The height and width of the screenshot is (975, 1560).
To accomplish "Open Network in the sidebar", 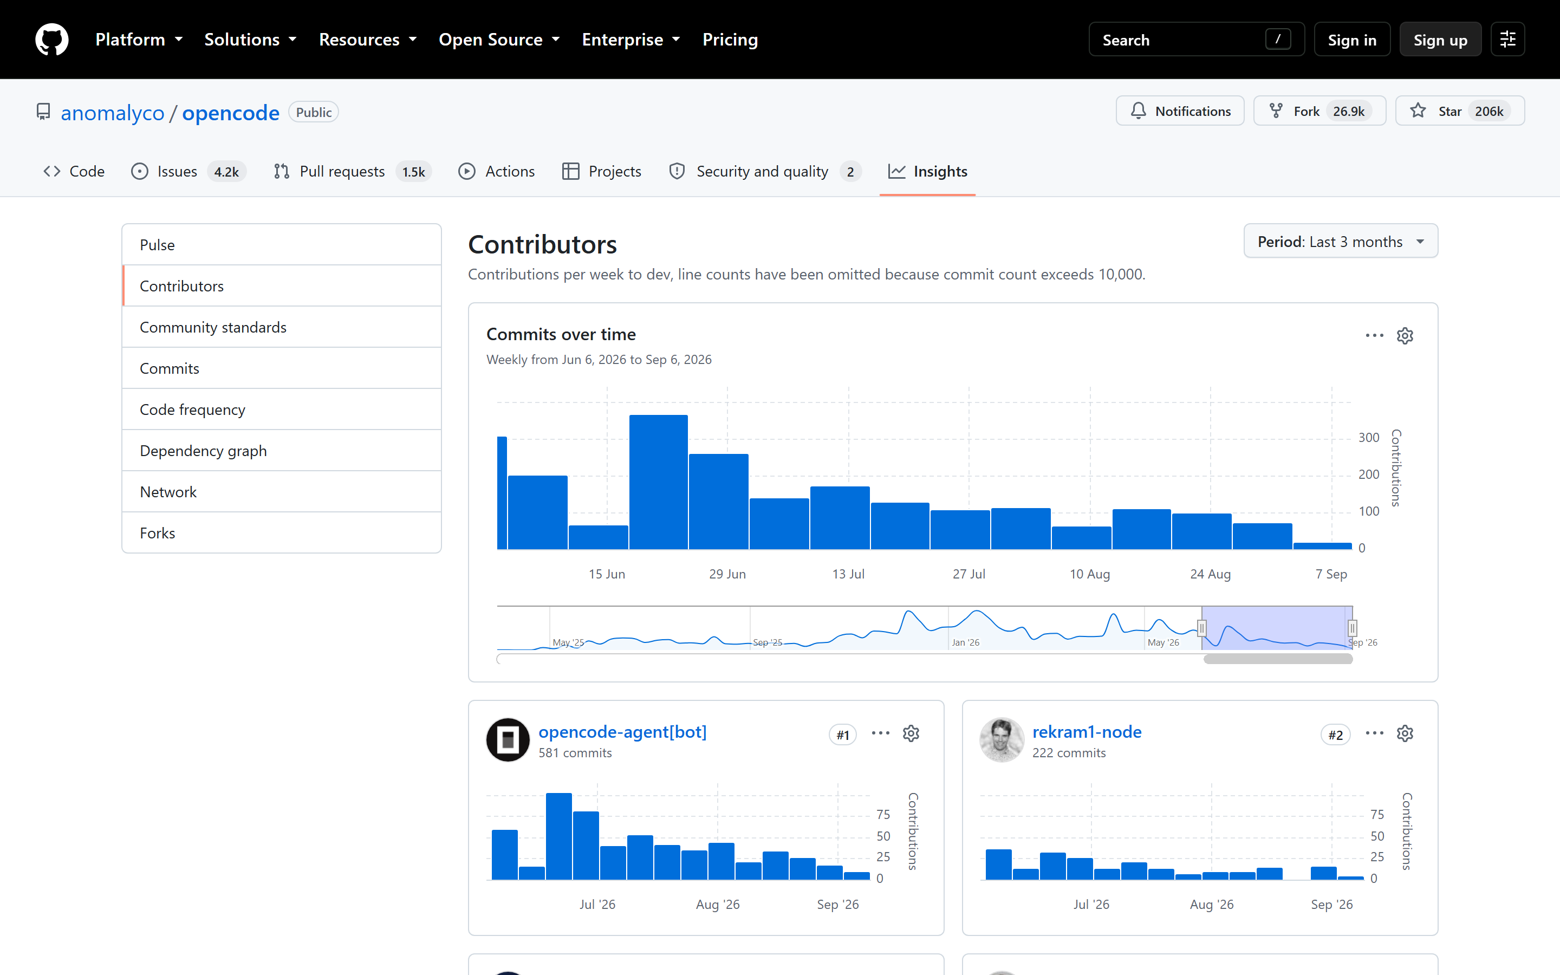I will tap(282, 492).
